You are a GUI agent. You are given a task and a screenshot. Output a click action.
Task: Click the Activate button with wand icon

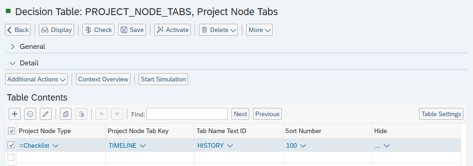click(172, 30)
